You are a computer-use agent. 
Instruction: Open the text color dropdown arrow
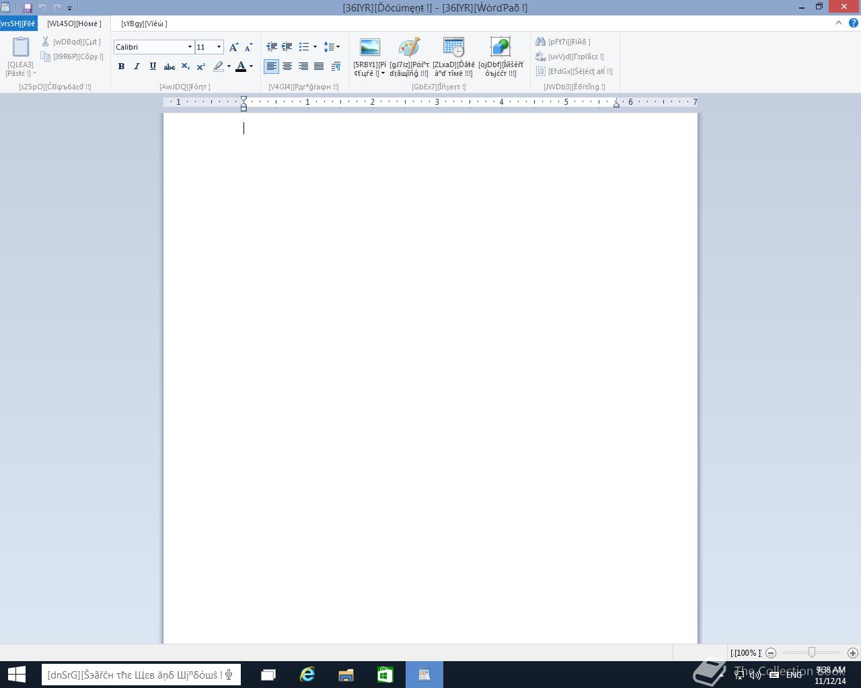pos(251,66)
